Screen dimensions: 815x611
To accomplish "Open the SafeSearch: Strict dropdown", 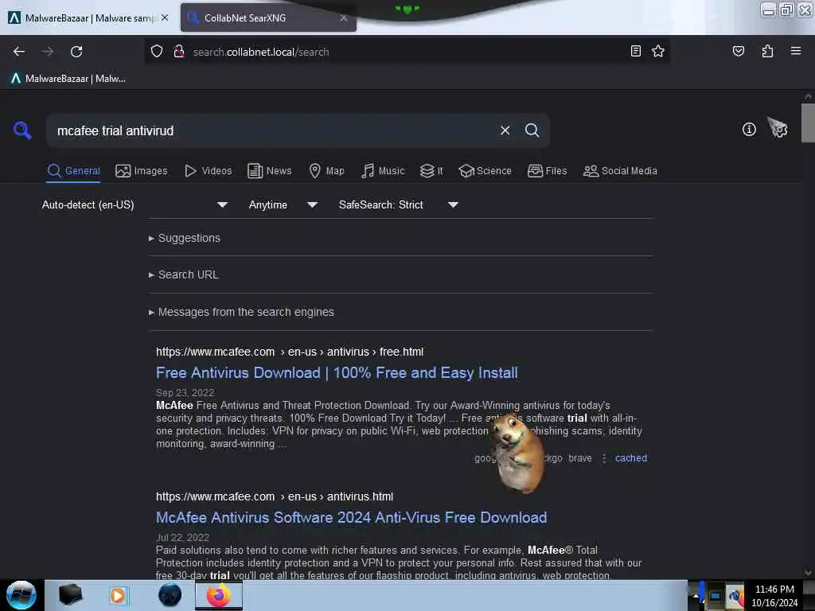I will [x=398, y=204].
